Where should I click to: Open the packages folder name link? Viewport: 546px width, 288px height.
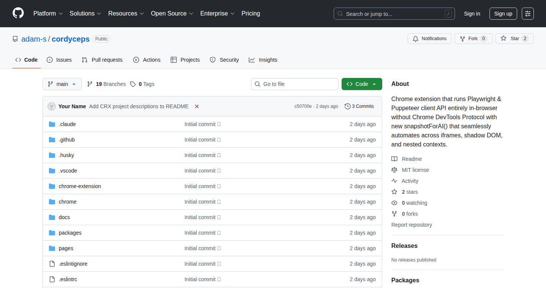pos(70,233)
